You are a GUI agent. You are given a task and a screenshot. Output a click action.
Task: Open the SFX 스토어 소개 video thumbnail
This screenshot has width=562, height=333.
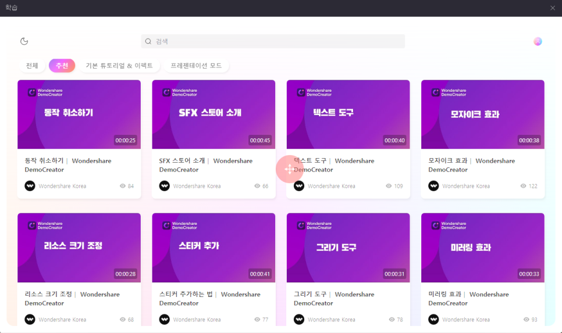tap(214, 114)
